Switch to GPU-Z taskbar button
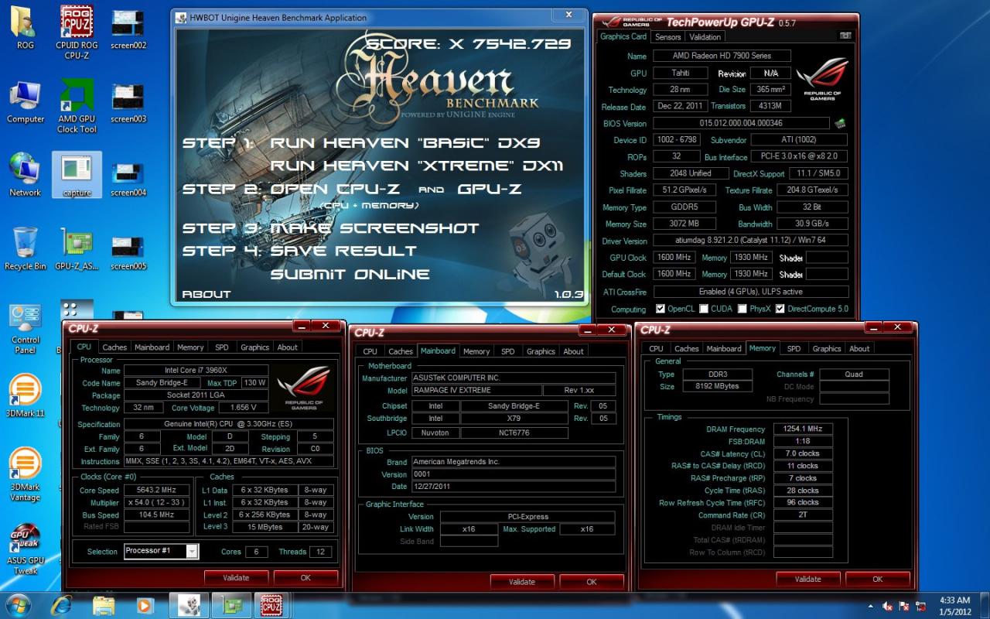This screenshot has height=619, width=990. [x=231, y=604]
